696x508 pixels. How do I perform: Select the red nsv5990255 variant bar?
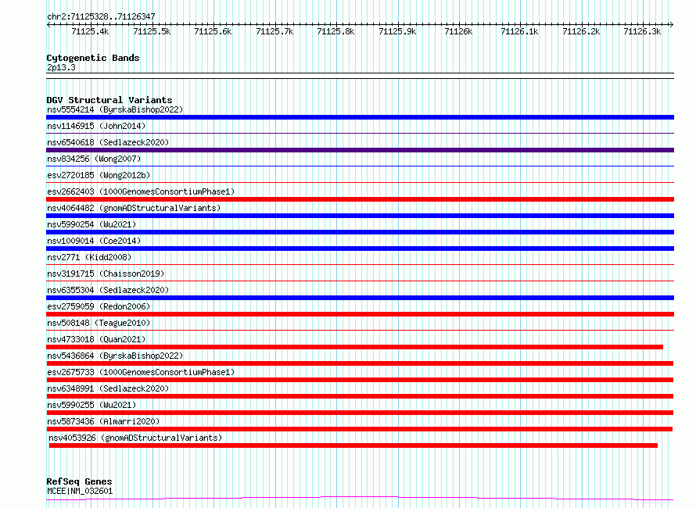[x=360, y=413]
